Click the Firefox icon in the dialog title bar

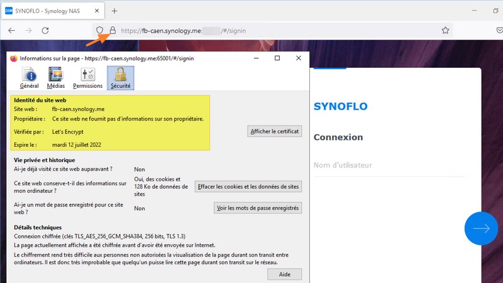pos(14,58)
